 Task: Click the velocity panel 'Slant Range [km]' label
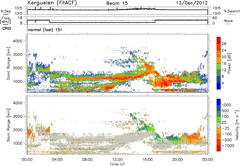tap(8, 125)
